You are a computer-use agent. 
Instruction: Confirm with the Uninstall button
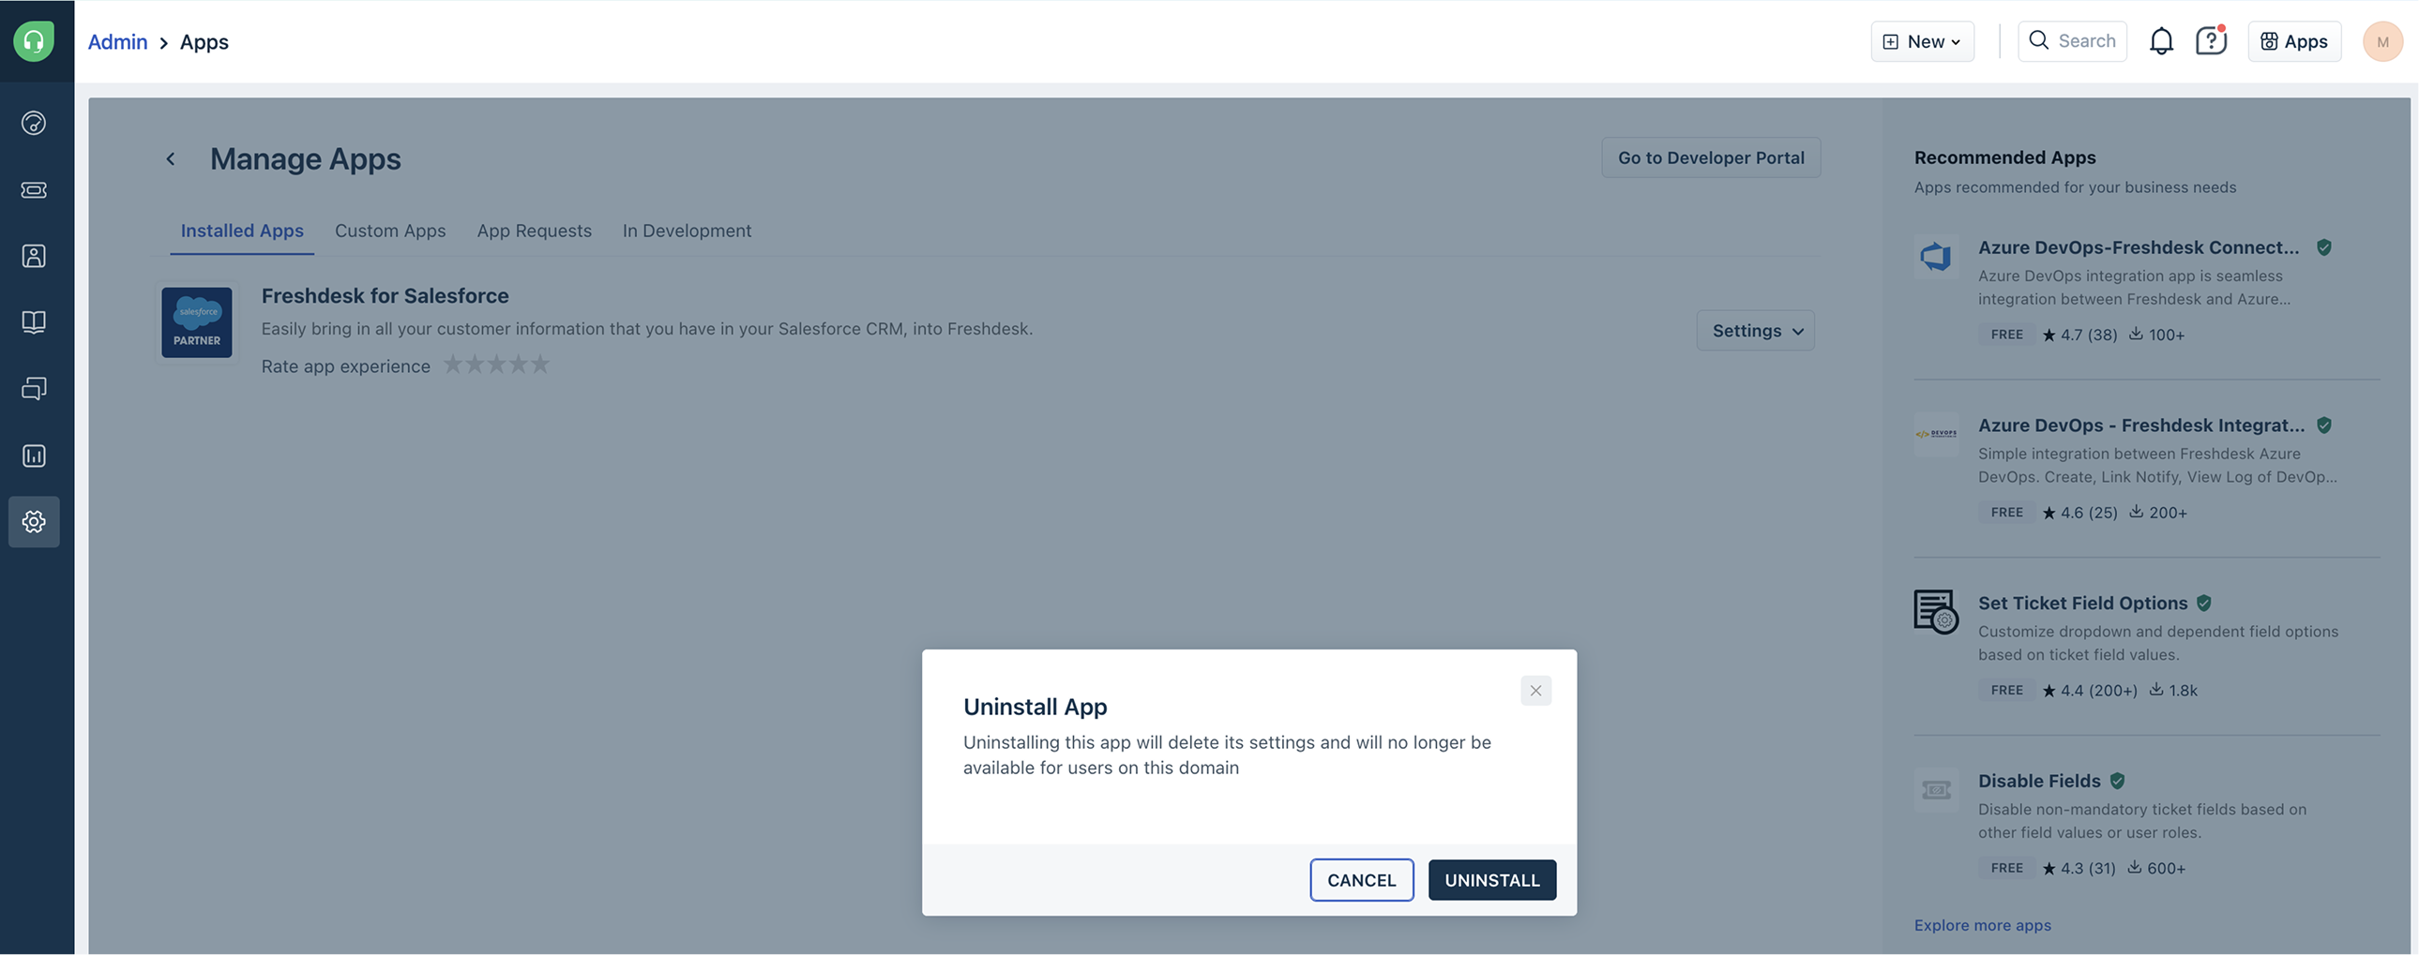[x=1491, y=880]
